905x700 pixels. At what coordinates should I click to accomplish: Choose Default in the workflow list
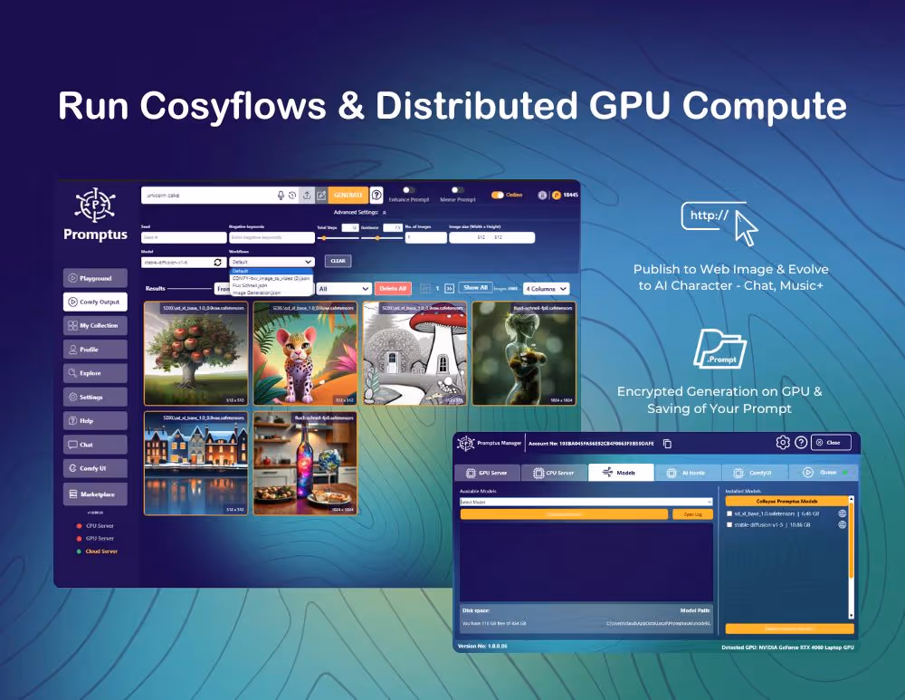[x=271, y=271]
